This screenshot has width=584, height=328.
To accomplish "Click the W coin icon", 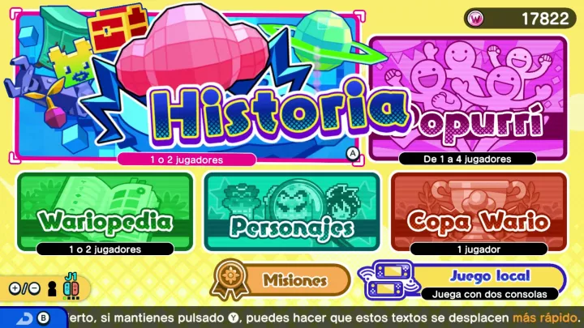I will coord(475,18).
